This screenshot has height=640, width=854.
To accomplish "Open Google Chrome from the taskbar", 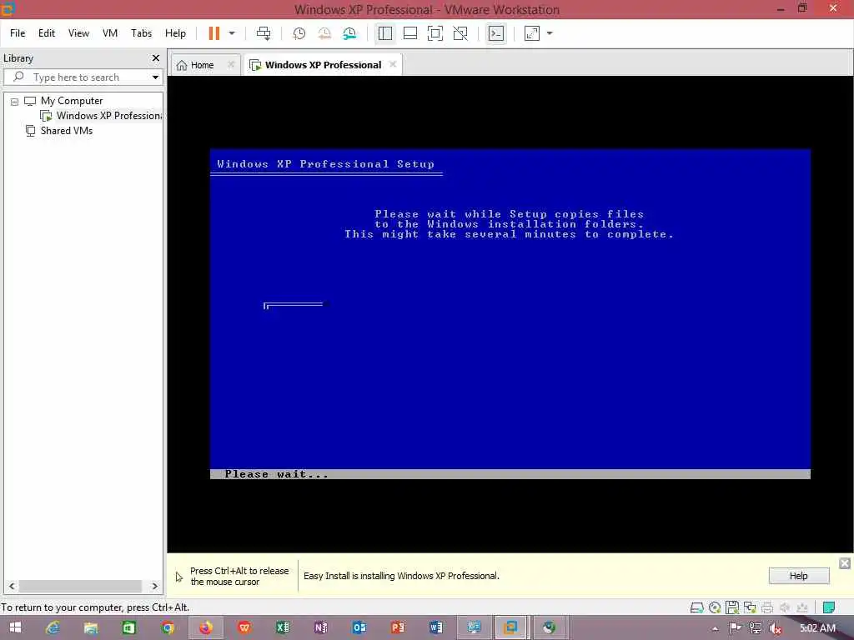I will click(168, 627).
